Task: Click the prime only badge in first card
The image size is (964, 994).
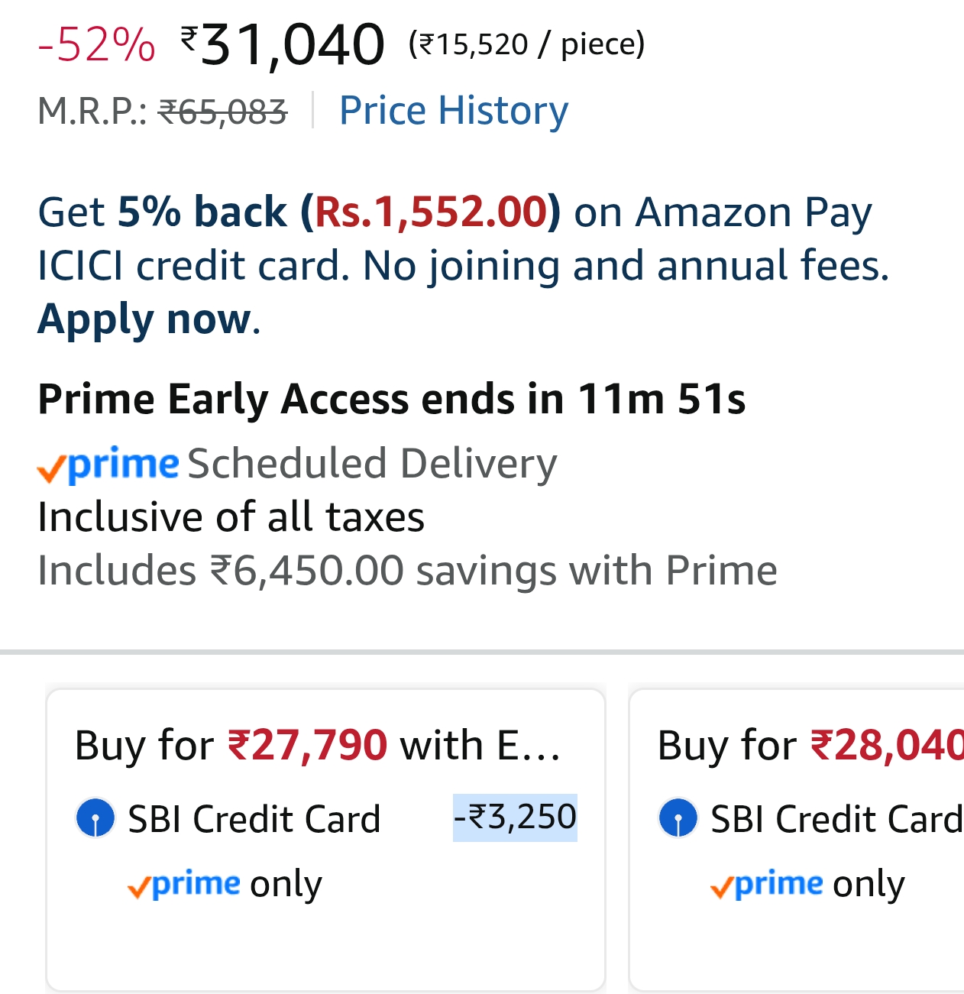Action: coord(225,884)
